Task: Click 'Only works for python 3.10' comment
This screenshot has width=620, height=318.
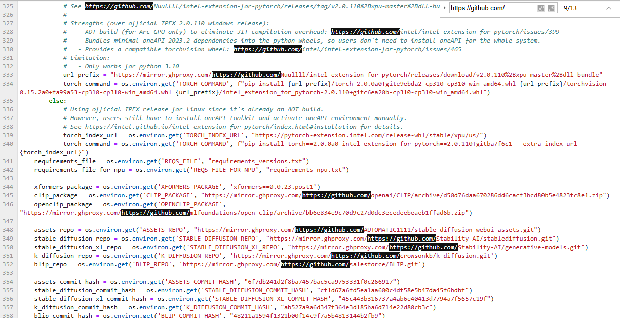Action: pyautogui.click(x=132, y=66)
